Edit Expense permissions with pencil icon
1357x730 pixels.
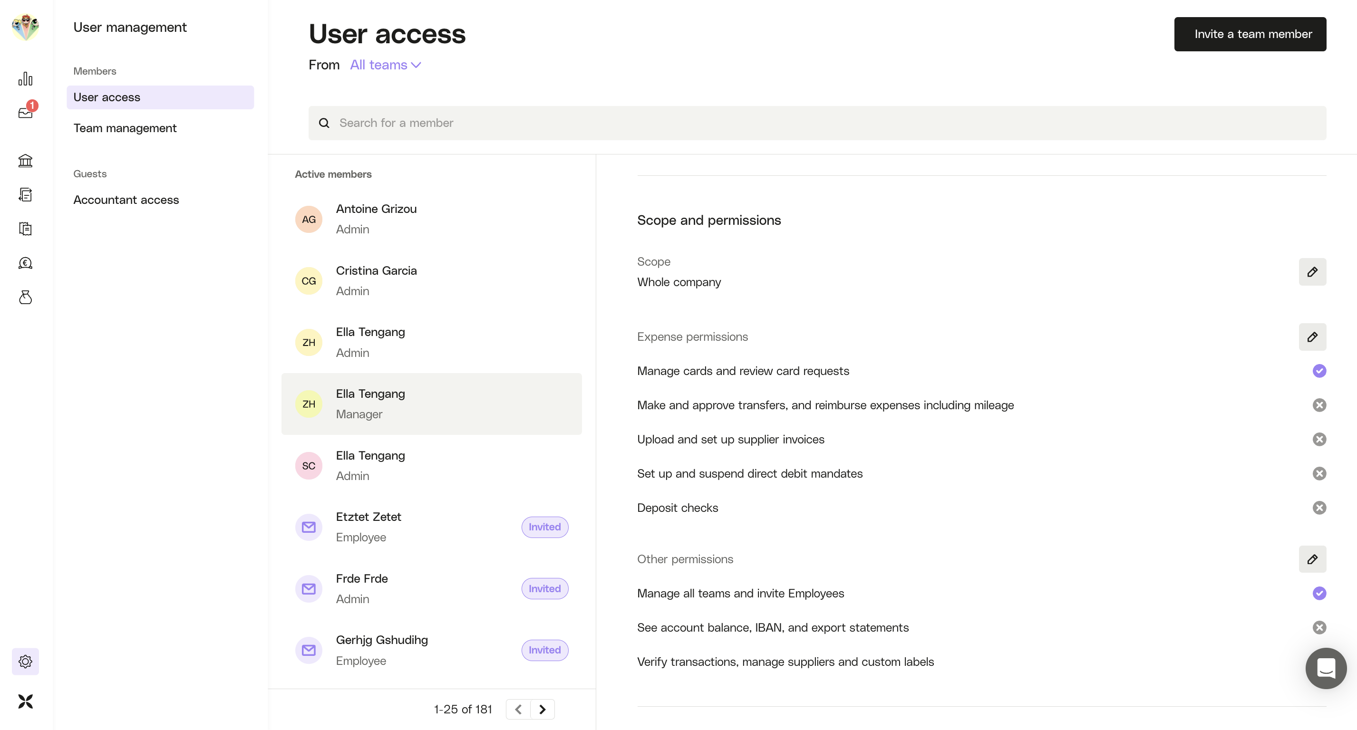coord(1312,337)
